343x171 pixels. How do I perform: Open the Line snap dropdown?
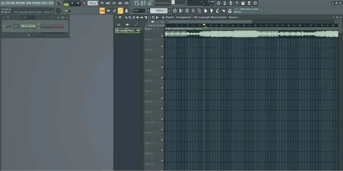(139, 11)
